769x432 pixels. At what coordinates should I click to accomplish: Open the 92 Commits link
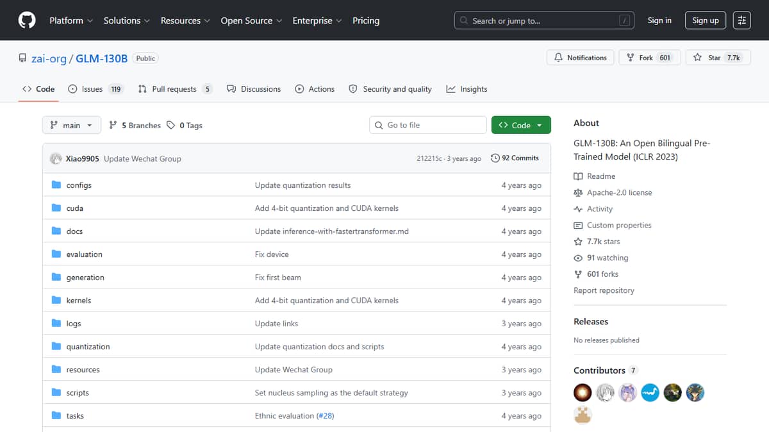(515, 158)
